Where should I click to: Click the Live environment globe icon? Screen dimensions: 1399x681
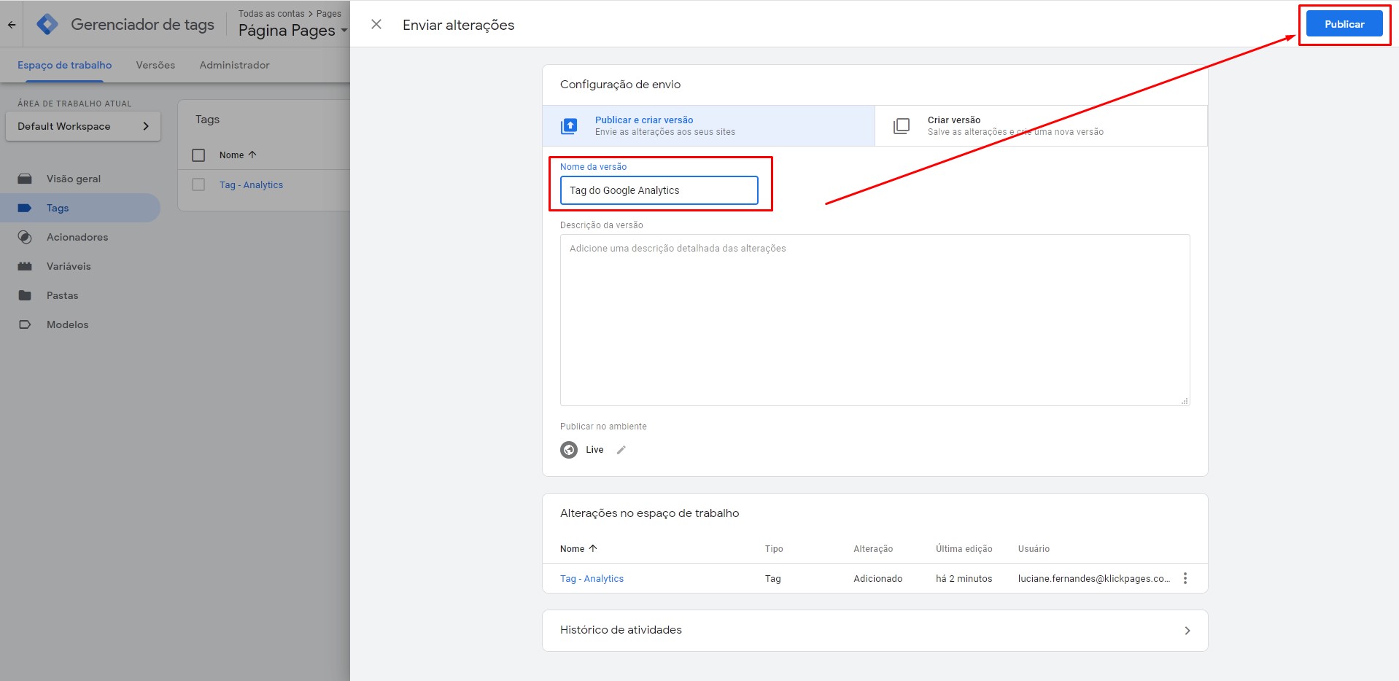click(569, 450)
